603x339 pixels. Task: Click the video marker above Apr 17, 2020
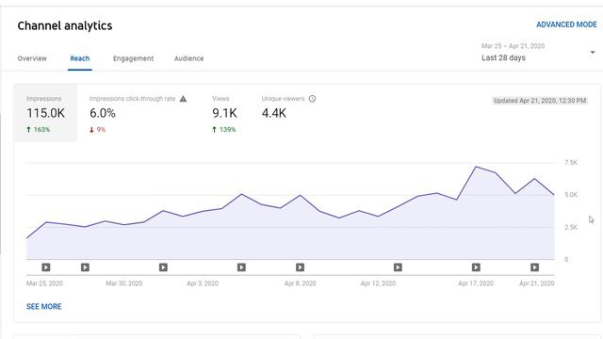(476, 267)
